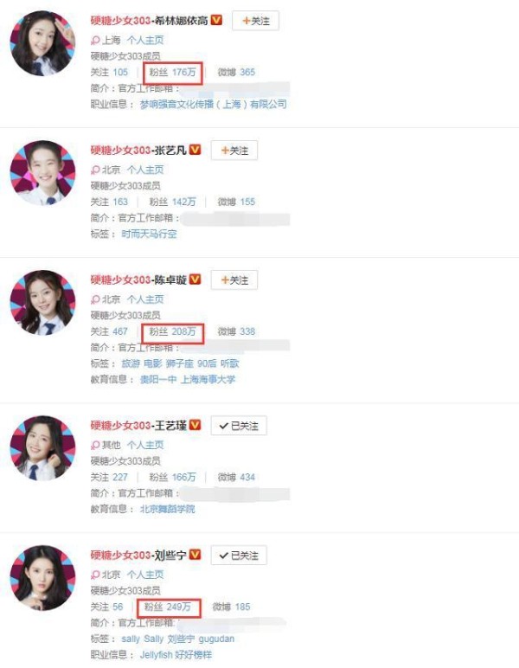
Task: Open 粉丝 176万 follower count
Action: [172, 73]
